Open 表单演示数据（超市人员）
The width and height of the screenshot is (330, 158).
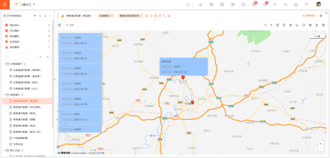pyautogui.click(x=27, y=132)
